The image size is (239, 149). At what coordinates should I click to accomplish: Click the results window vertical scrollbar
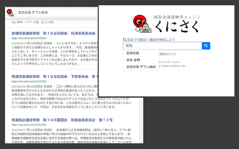[x=141, y=120]
